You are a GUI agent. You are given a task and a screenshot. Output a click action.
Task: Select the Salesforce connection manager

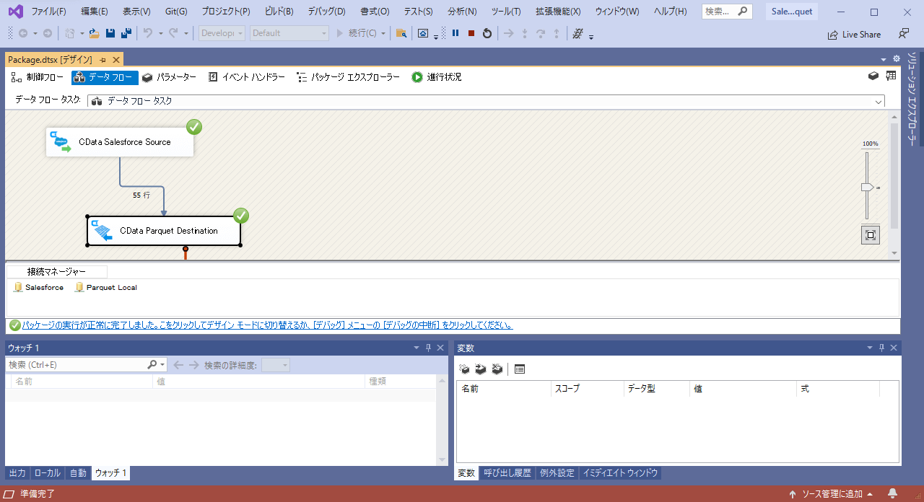point(39,287)
